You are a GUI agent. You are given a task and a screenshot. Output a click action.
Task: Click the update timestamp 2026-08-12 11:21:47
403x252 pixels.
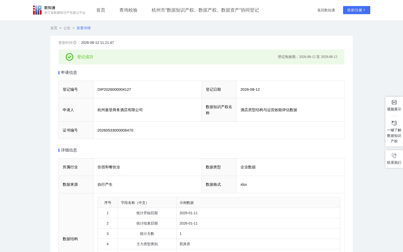tap(97, 43)
